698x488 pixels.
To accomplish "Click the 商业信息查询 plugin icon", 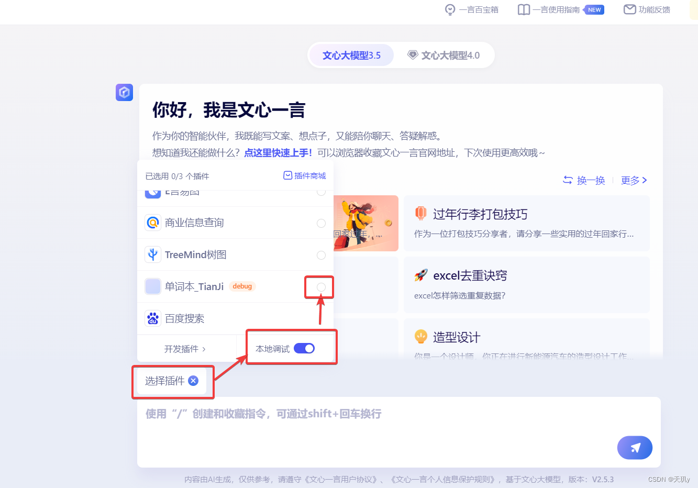I will tap(153, 223).
